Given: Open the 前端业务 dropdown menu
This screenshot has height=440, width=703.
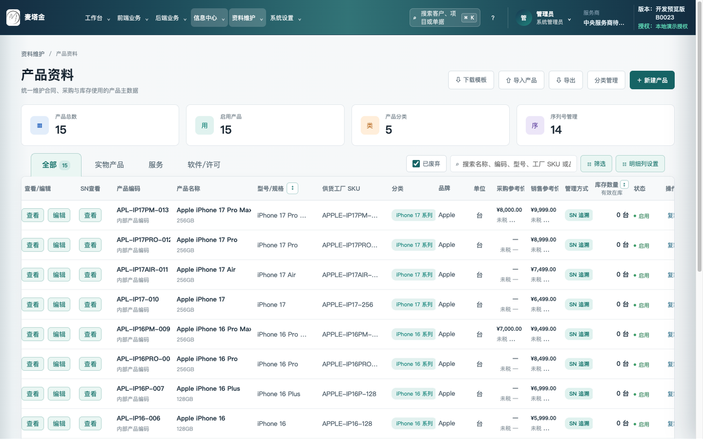Looking at the screenshot, I should 133,18.
